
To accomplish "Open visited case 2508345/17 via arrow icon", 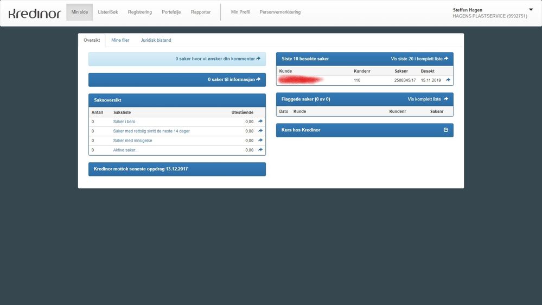I will click(448, 80).
